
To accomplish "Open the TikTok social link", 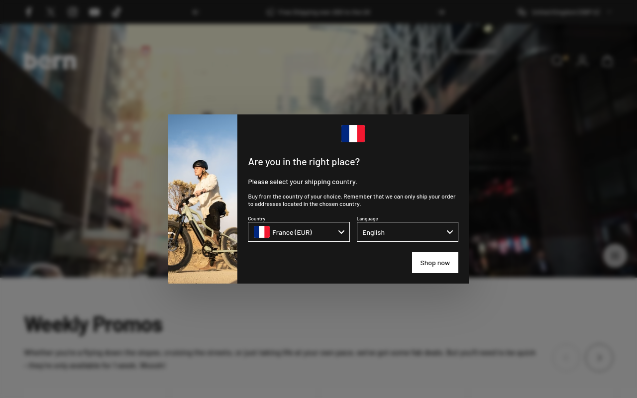I will 116,12.
